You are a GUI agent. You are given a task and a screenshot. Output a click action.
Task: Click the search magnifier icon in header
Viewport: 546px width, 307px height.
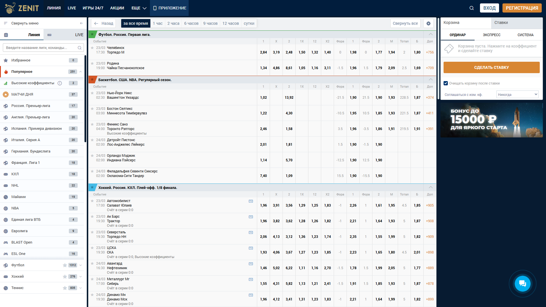471,8
